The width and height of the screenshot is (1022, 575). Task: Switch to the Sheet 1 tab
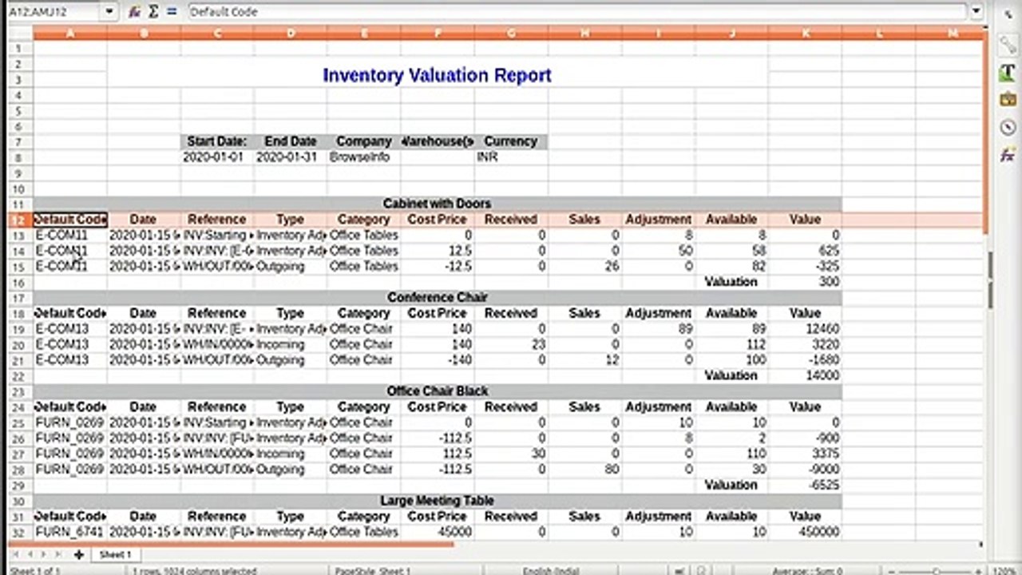tap(115, 554)
